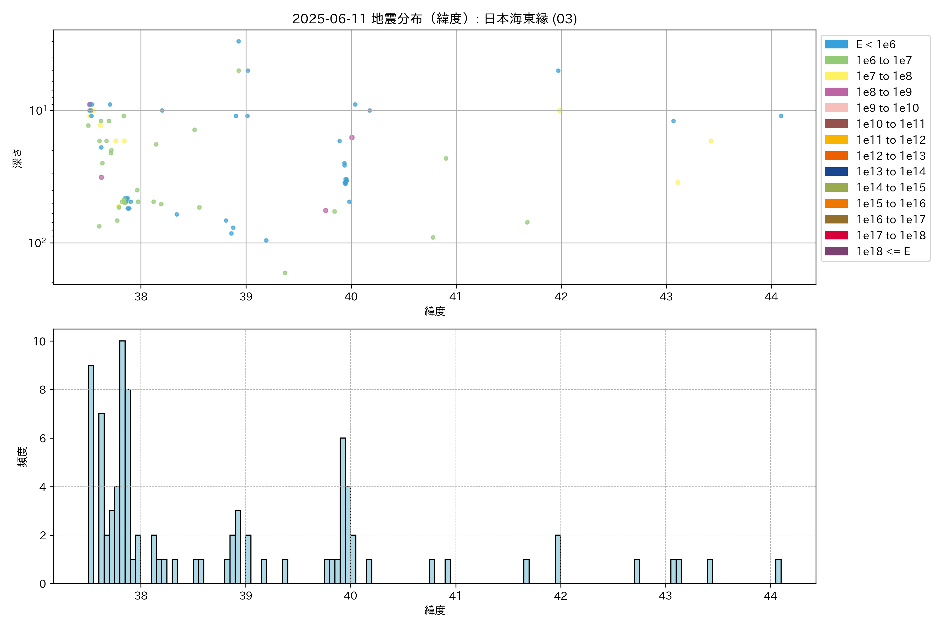Screen dimensions: 942x628
Task: Click the 1e9 to 1e10 legend label
Action: click(x=887, y=108)
